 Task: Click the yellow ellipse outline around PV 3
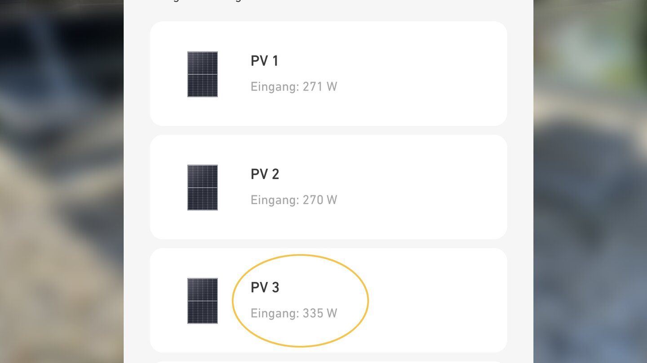368,301
